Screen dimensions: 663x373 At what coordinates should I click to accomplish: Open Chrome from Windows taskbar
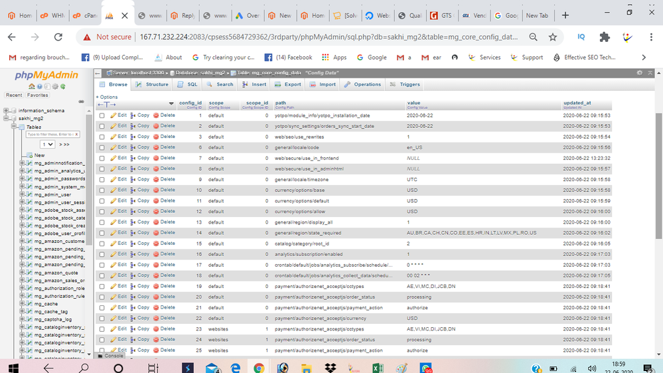(259, 368)
